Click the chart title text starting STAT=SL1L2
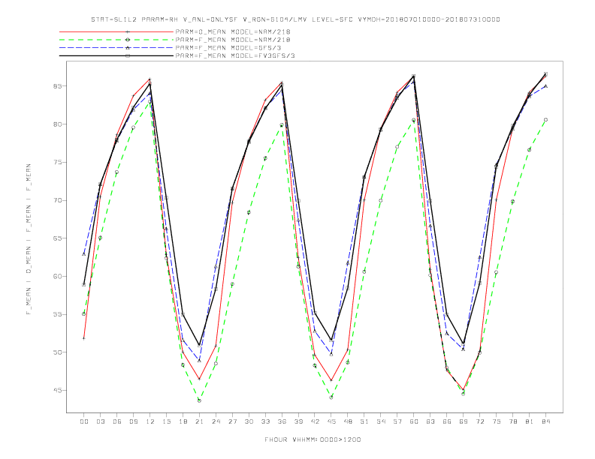 (295, 19)
